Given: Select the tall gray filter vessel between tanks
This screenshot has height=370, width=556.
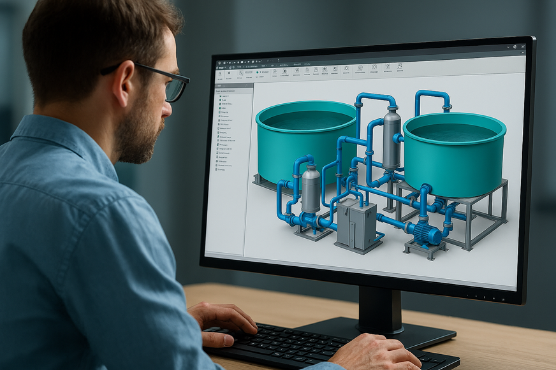Looking at the screenshot, I should tap(391, 140).
